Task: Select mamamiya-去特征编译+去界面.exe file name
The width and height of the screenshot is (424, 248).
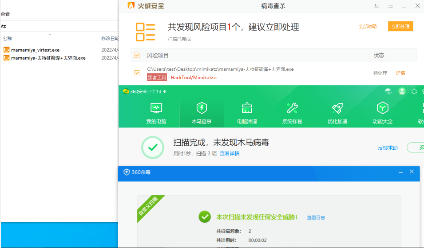Action: click(48, 58)
